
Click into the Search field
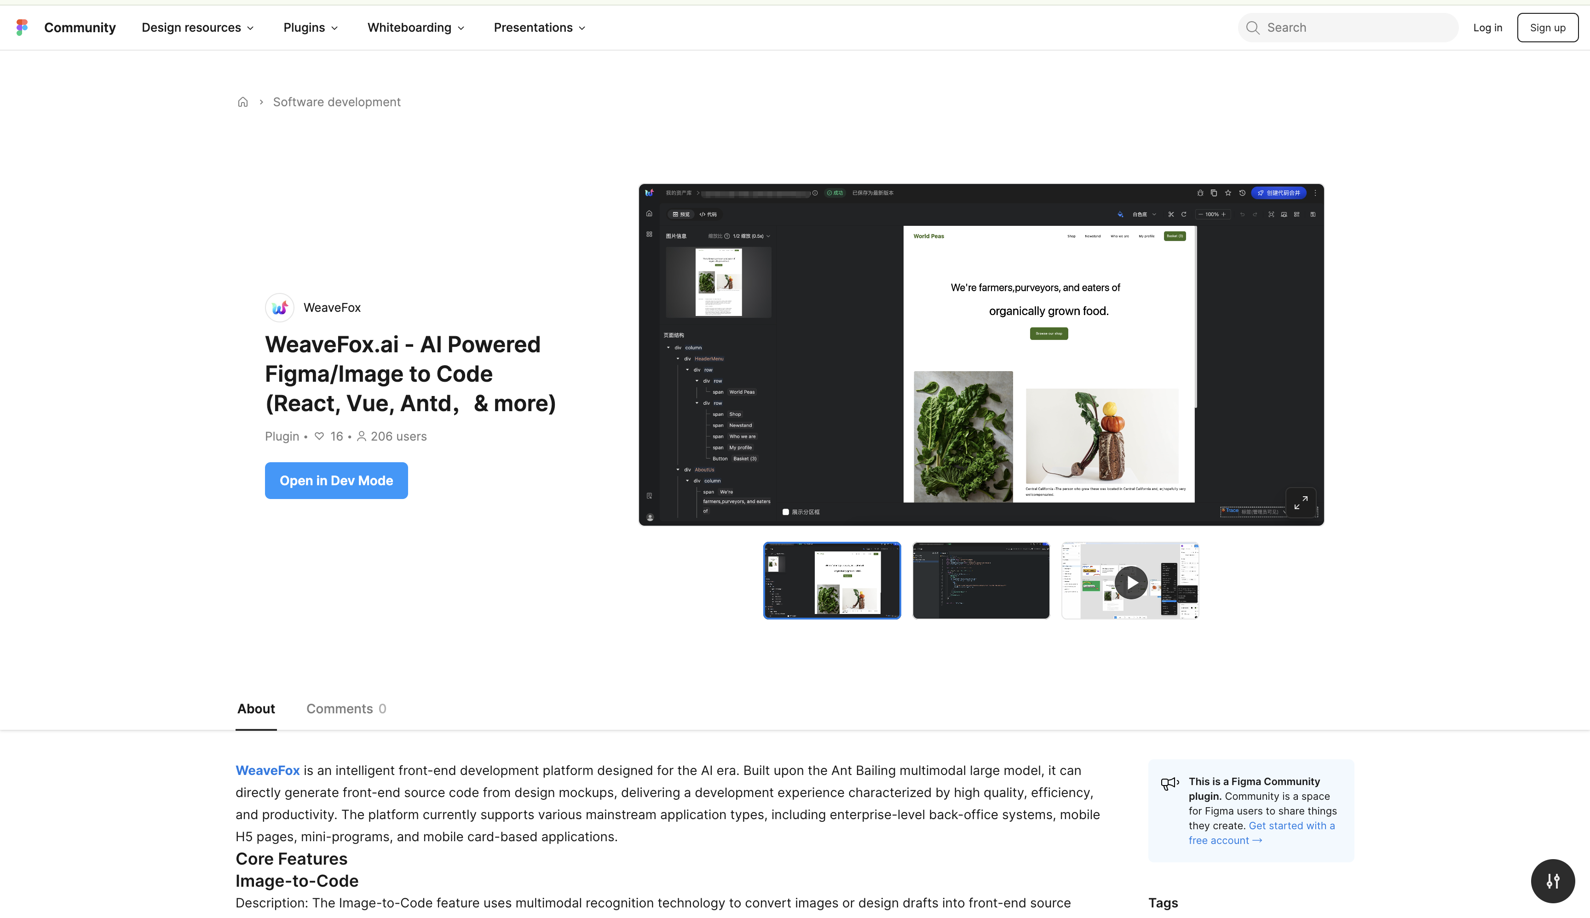[x=1356, y=28]
